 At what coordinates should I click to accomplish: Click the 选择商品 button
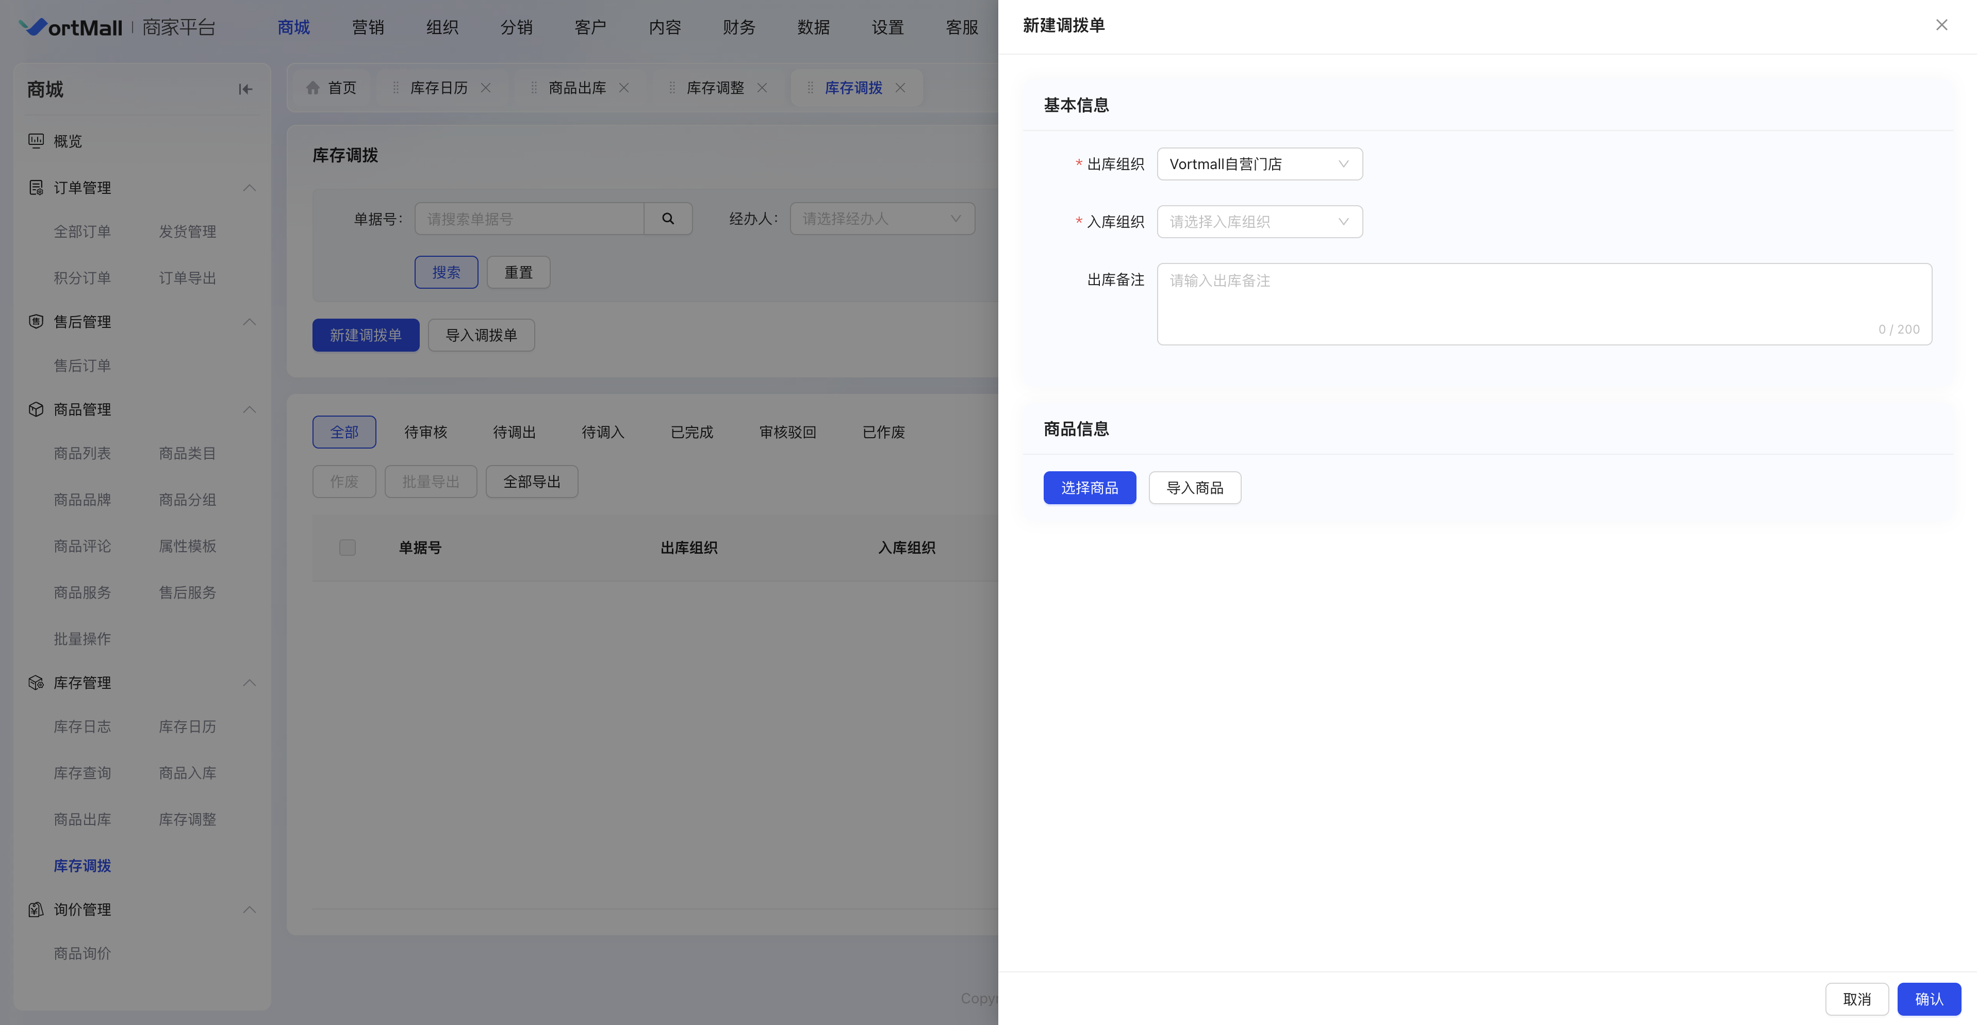1089,488
